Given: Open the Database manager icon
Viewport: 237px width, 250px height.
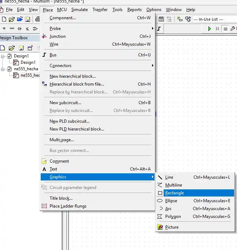Looking at the screenshot, I should 188,19.
